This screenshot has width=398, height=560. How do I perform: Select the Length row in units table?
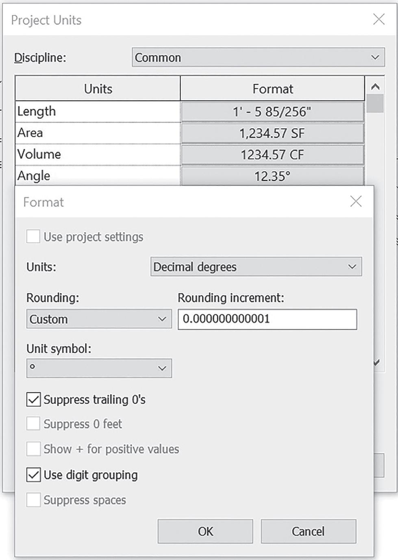click(98, 111)
